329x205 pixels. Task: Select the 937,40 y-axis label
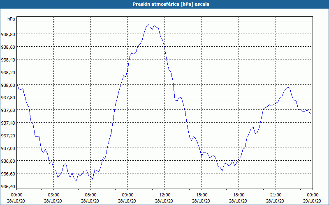click(x=8, y=123)
